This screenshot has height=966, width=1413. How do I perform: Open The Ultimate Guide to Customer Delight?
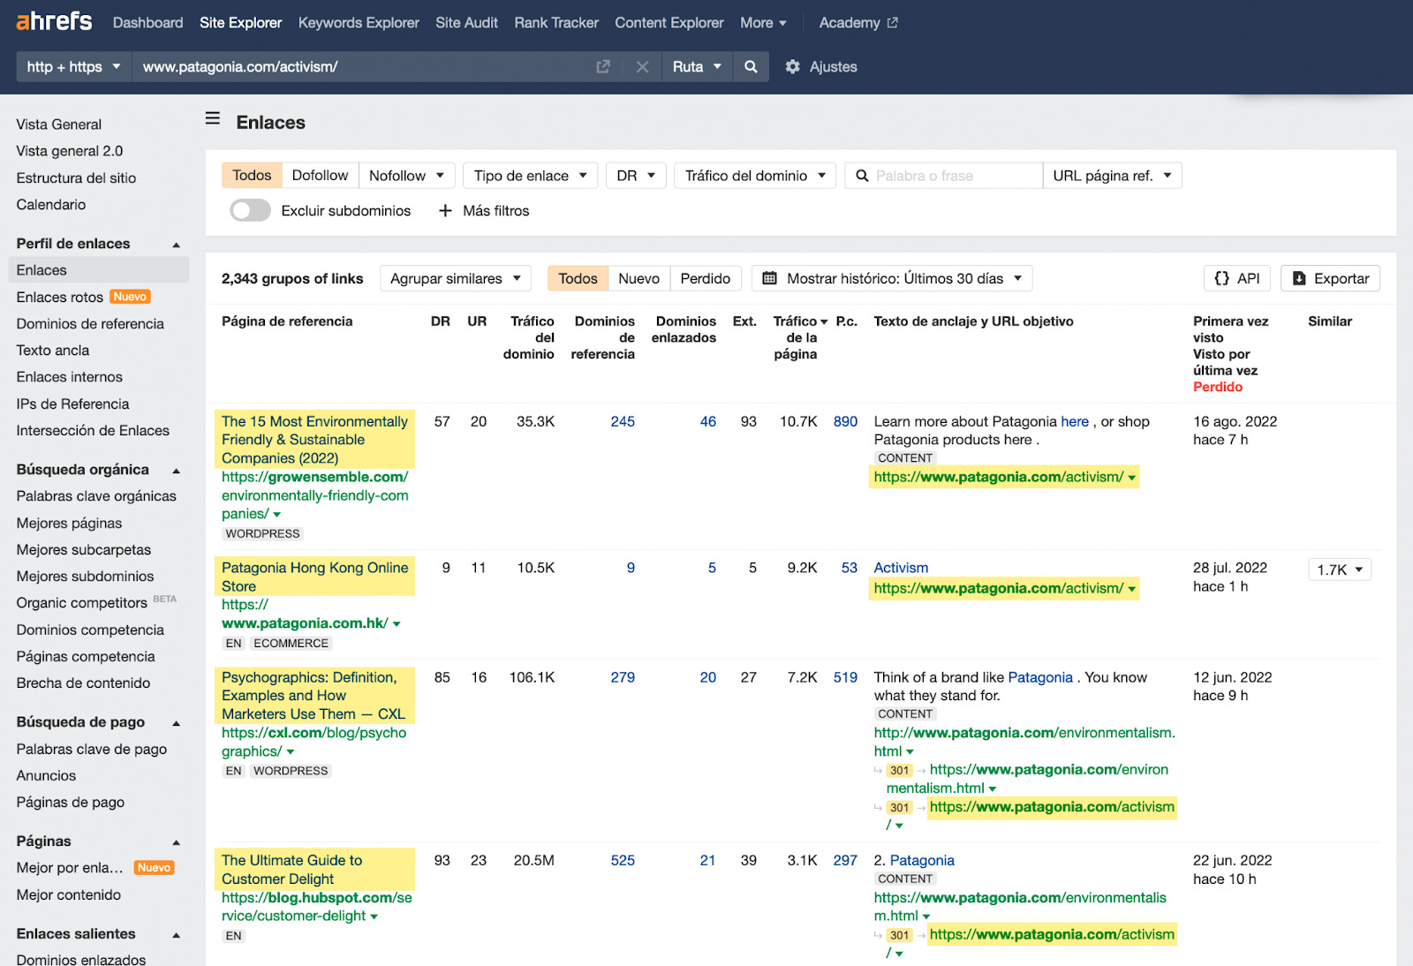(x=291, y=870)
